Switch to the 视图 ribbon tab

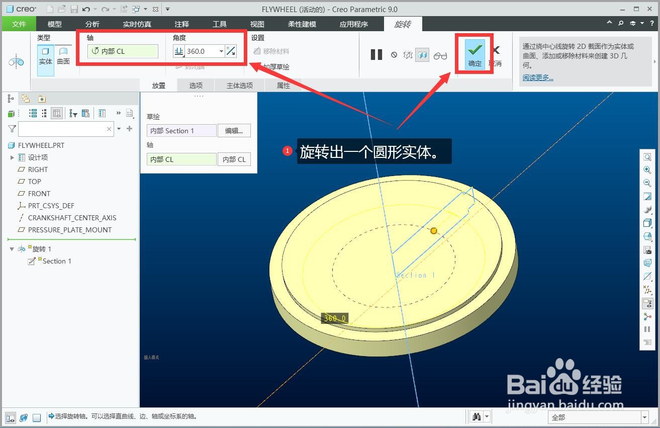[257, 24]
